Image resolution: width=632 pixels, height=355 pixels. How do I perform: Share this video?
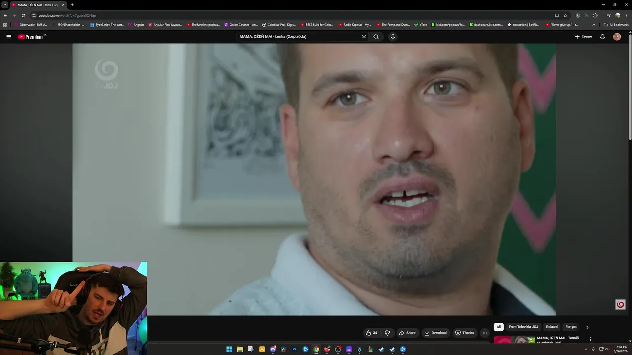click(x=407, y=333)
